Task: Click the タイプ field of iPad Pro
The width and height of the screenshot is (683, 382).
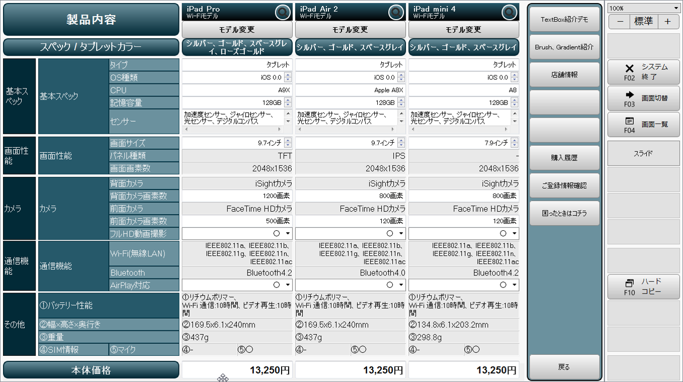Action: pyautogui.click(x=237, y=65)
